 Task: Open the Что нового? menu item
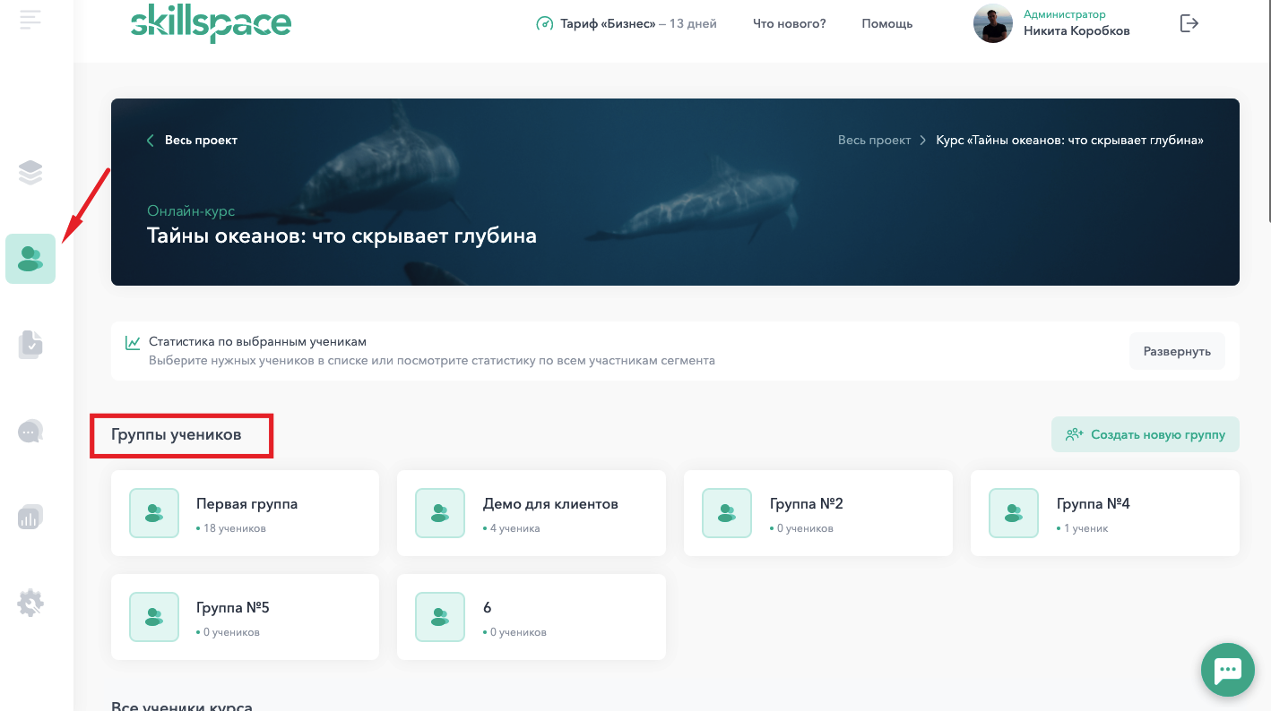tap(790, 23)
